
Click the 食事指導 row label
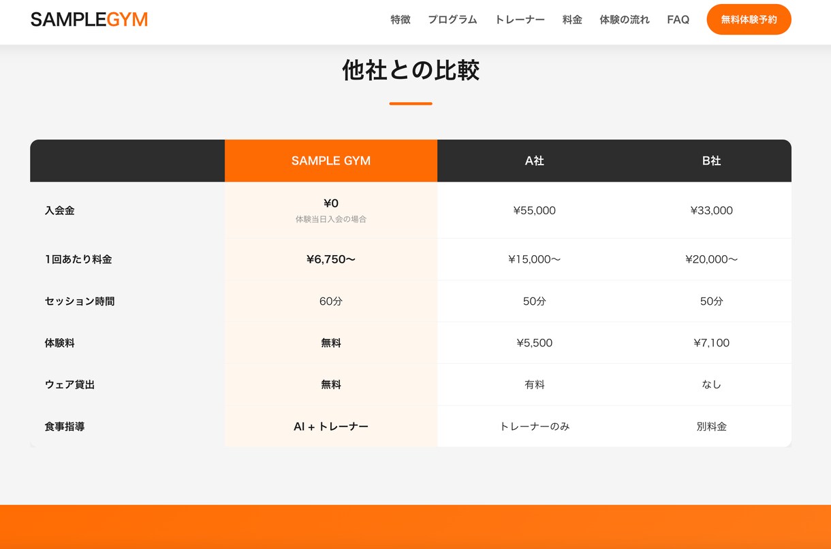[65, 427]
